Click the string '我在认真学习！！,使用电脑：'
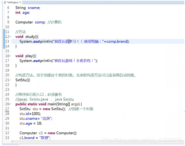Screen dimensions: 185x146 pos(78,42)
